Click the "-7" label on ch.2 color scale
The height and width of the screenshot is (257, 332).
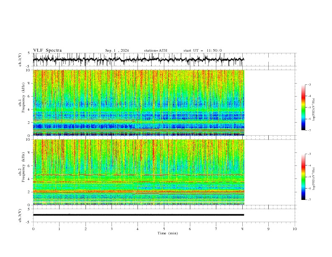pos(309,199)
